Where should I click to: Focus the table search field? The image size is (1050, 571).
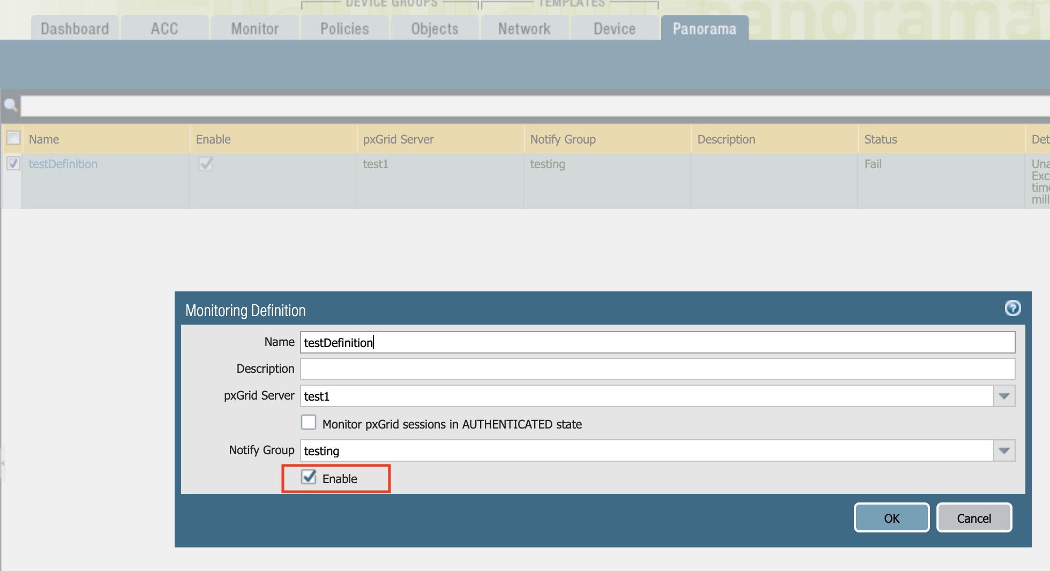coord(535,106)
